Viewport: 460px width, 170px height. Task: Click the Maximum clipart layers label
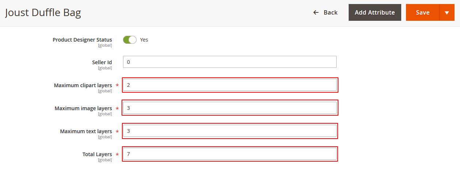[x=83, y=85]
